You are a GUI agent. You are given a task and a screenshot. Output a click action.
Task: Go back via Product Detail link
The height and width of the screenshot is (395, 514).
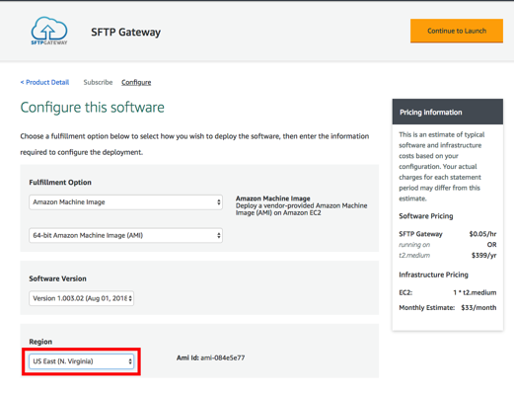coord(44,82)
